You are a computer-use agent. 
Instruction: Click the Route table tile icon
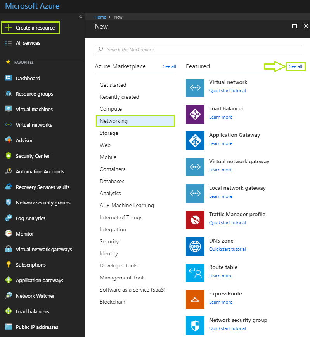(x=195, y=273)
